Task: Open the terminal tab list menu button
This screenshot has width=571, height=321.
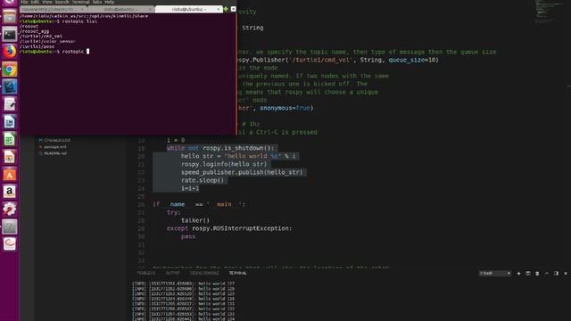Action: (x=234, y=9)
